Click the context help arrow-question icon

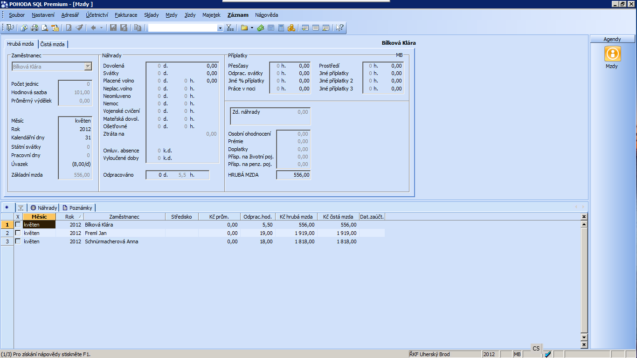coord(340,28)
